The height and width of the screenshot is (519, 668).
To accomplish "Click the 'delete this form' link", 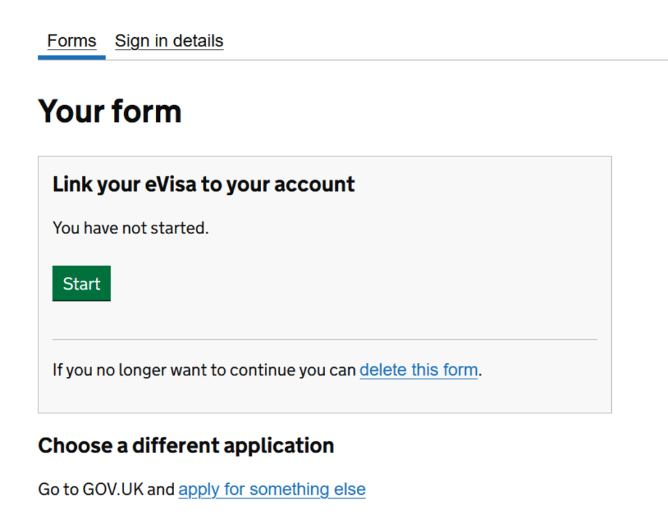I will [418, 370].
